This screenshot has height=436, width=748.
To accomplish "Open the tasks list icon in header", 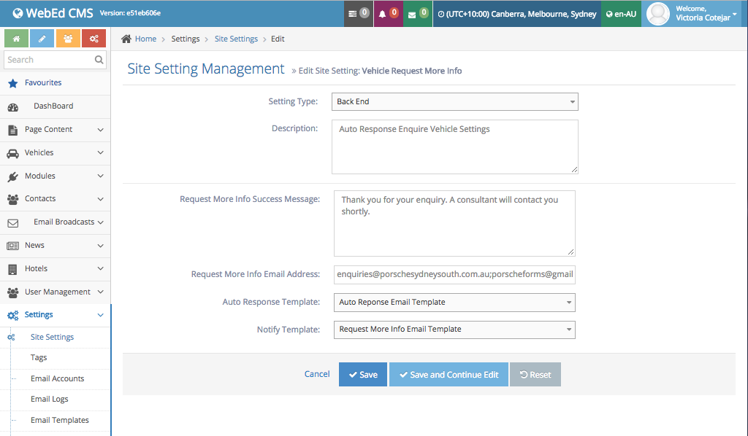I will tap(358, 14).
